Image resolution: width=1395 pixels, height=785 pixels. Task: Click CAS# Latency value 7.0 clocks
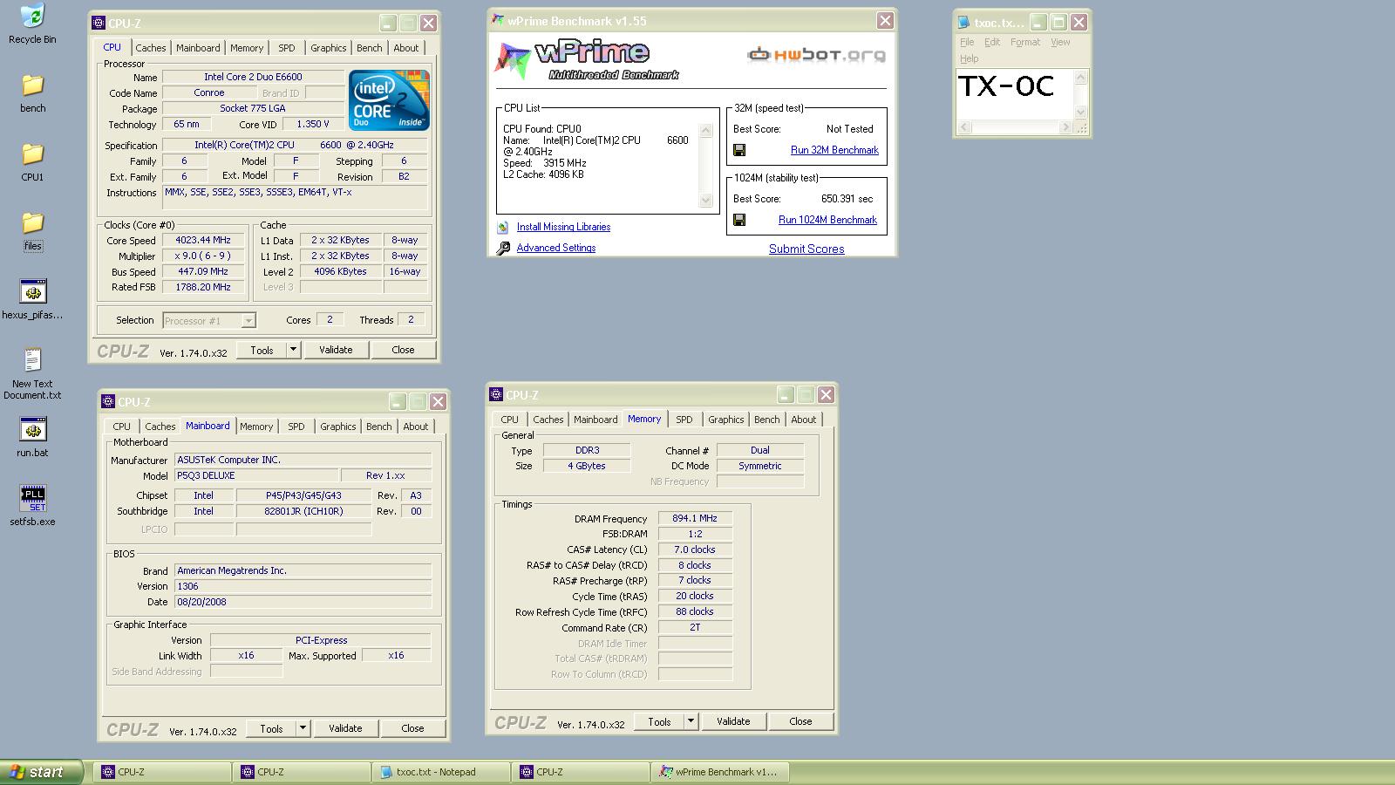click(695, 549)
